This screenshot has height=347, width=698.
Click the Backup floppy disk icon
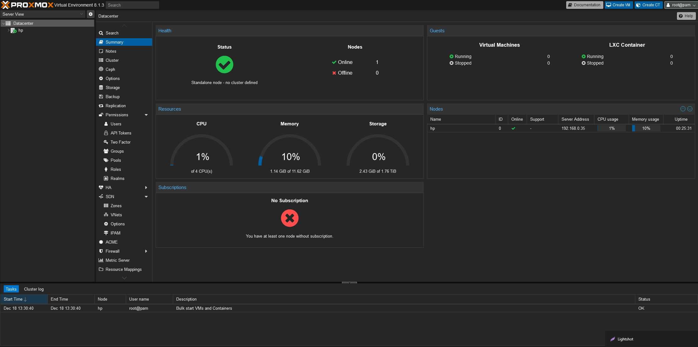click(x=101, y=97)
